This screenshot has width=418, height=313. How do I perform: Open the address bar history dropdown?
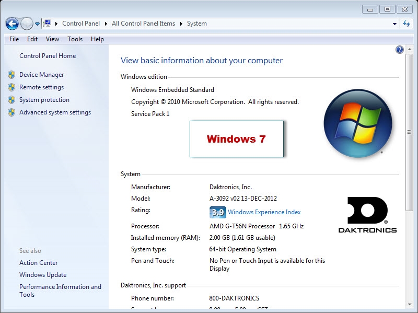(394, 24)
